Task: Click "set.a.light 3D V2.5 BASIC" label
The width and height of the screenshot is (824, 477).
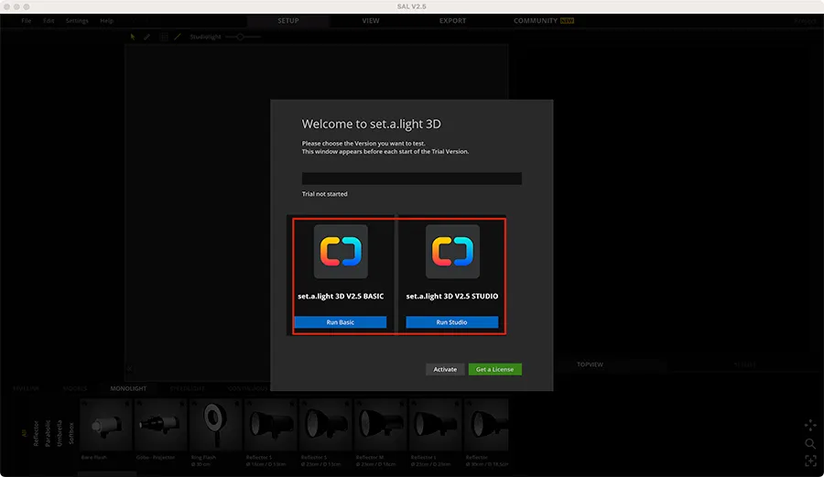Action: (341, 297)
